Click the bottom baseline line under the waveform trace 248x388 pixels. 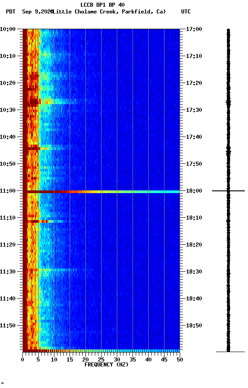point(230,352)
